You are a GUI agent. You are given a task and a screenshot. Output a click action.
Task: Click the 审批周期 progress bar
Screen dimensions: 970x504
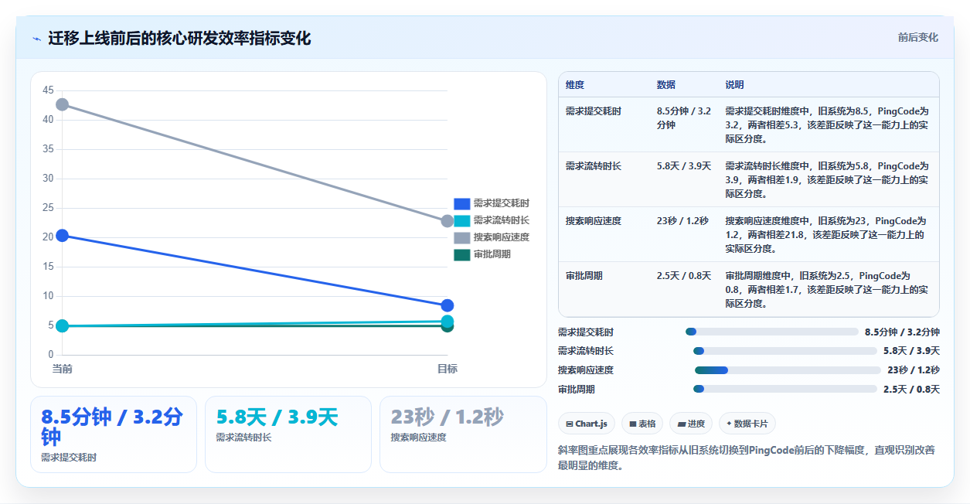[x=785, y=389]
